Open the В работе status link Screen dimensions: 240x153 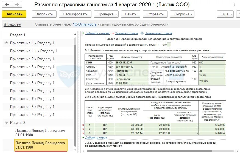tap(12, 24)
